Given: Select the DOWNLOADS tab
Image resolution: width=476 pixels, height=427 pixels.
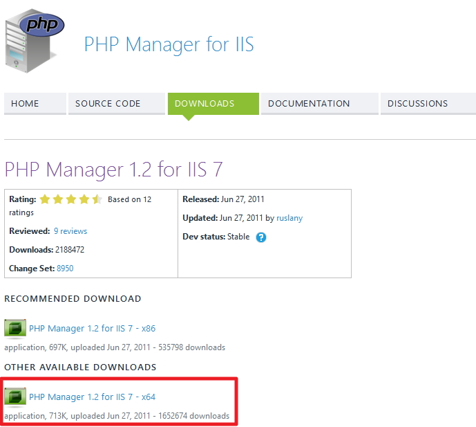Looking at the screenshot, I should 213,104.
